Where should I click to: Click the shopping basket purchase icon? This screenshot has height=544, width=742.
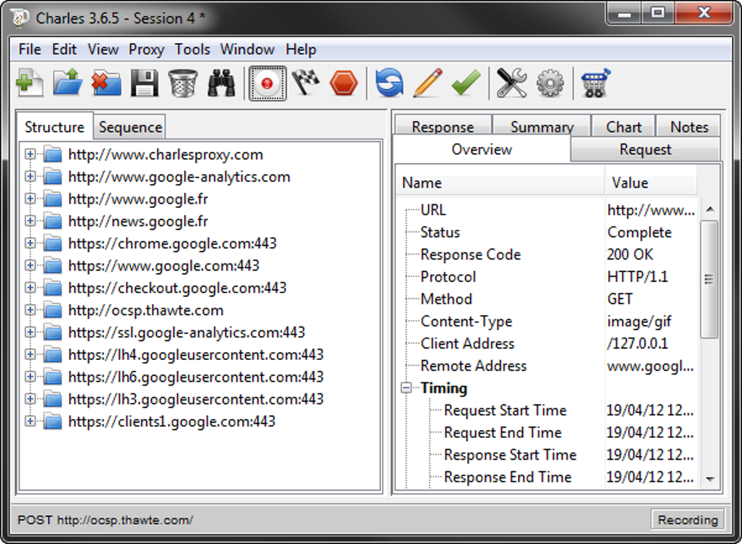point(596,83)
